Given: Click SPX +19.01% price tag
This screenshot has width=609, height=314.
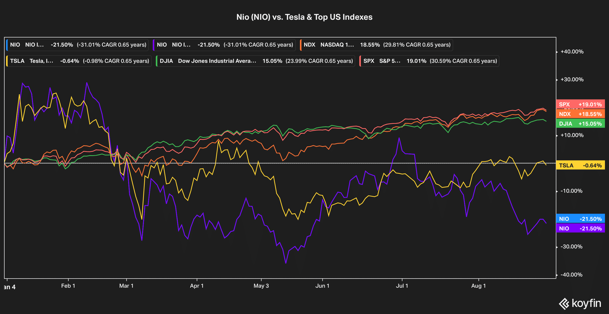Looking at the screenshot, I should 580,104.
